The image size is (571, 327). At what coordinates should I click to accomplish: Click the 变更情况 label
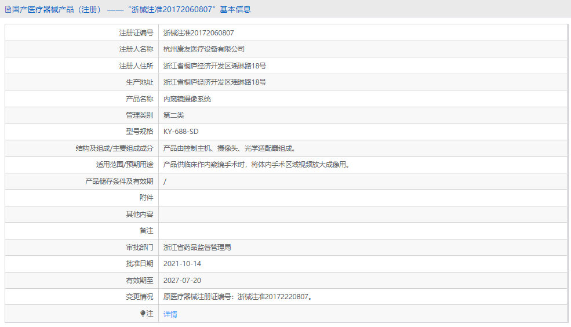(140, 297)
